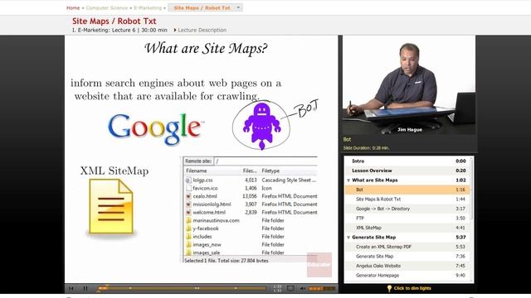Click the purple robot Bot image
This screenshot has height=298, width=531.
[x=261, y=126]
